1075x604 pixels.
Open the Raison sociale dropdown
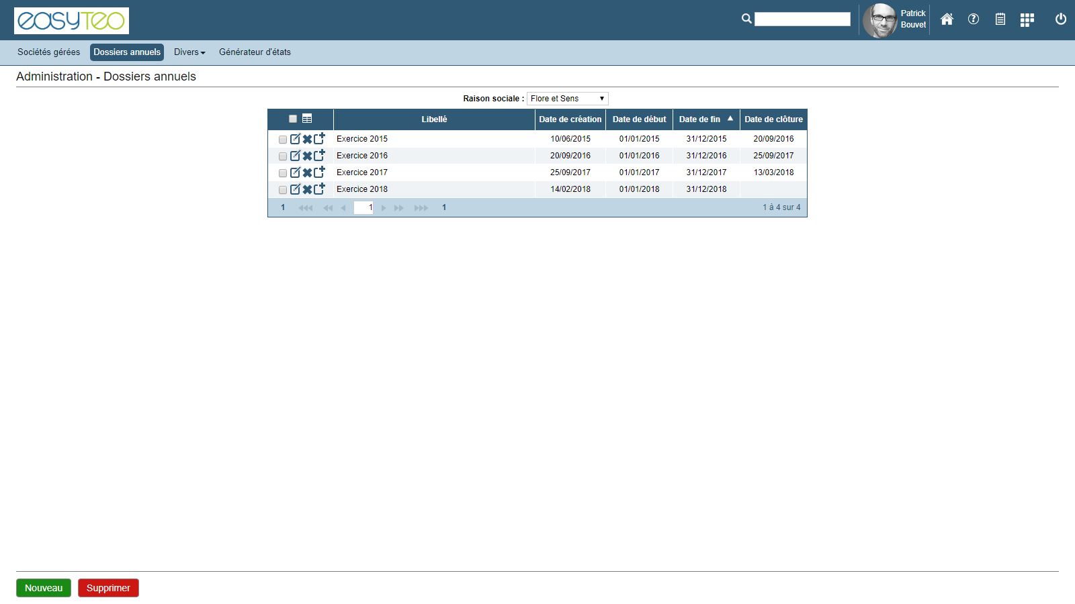567,99
